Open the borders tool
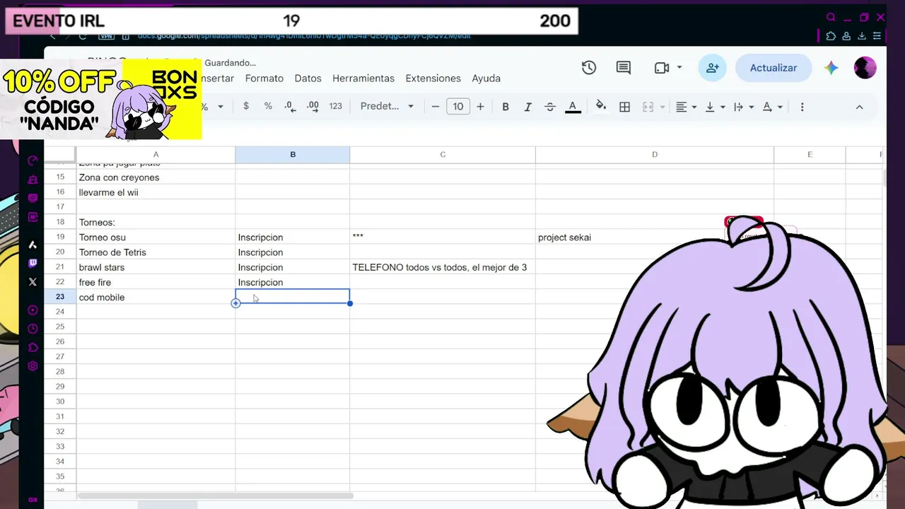 click(x=625, y=107)
